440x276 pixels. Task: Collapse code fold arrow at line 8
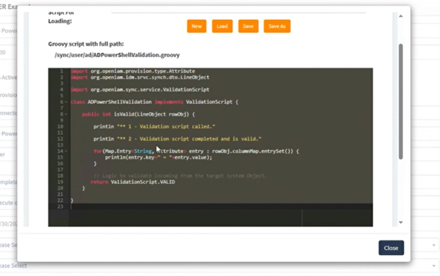pos(66,114)
